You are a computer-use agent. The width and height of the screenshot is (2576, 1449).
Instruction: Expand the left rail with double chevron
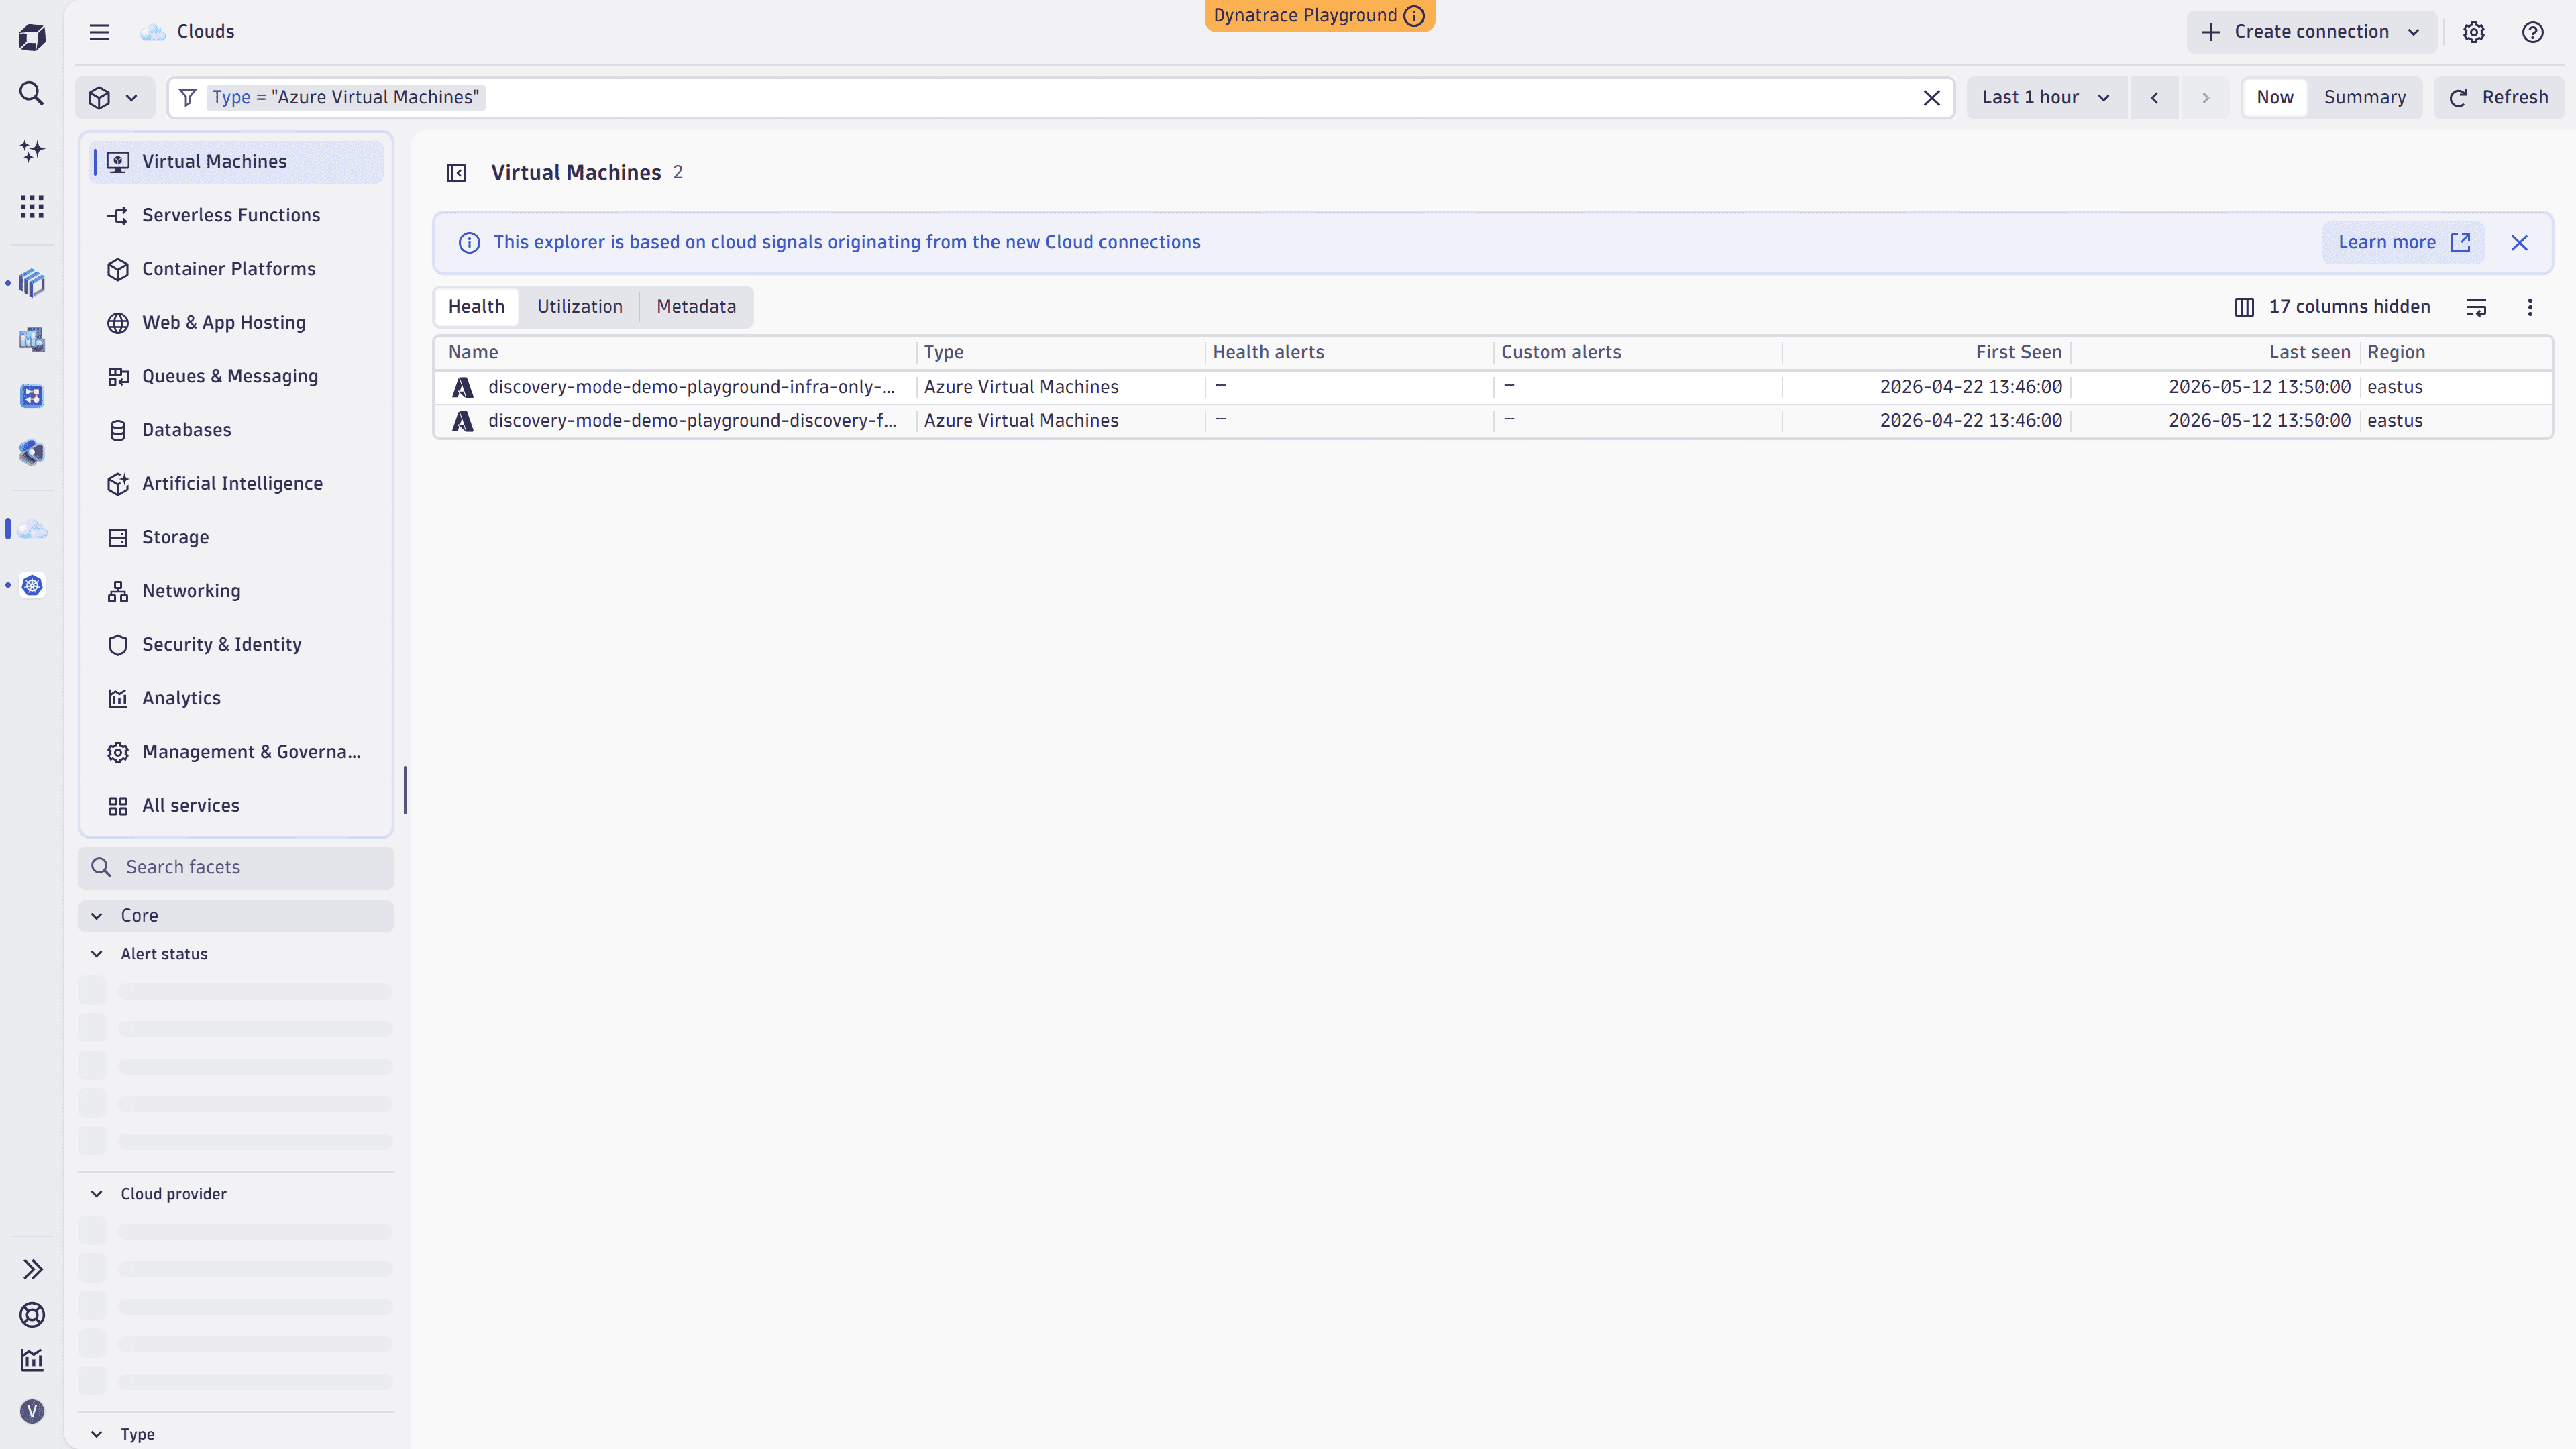pyautogui.click(x=32, y=1269)
